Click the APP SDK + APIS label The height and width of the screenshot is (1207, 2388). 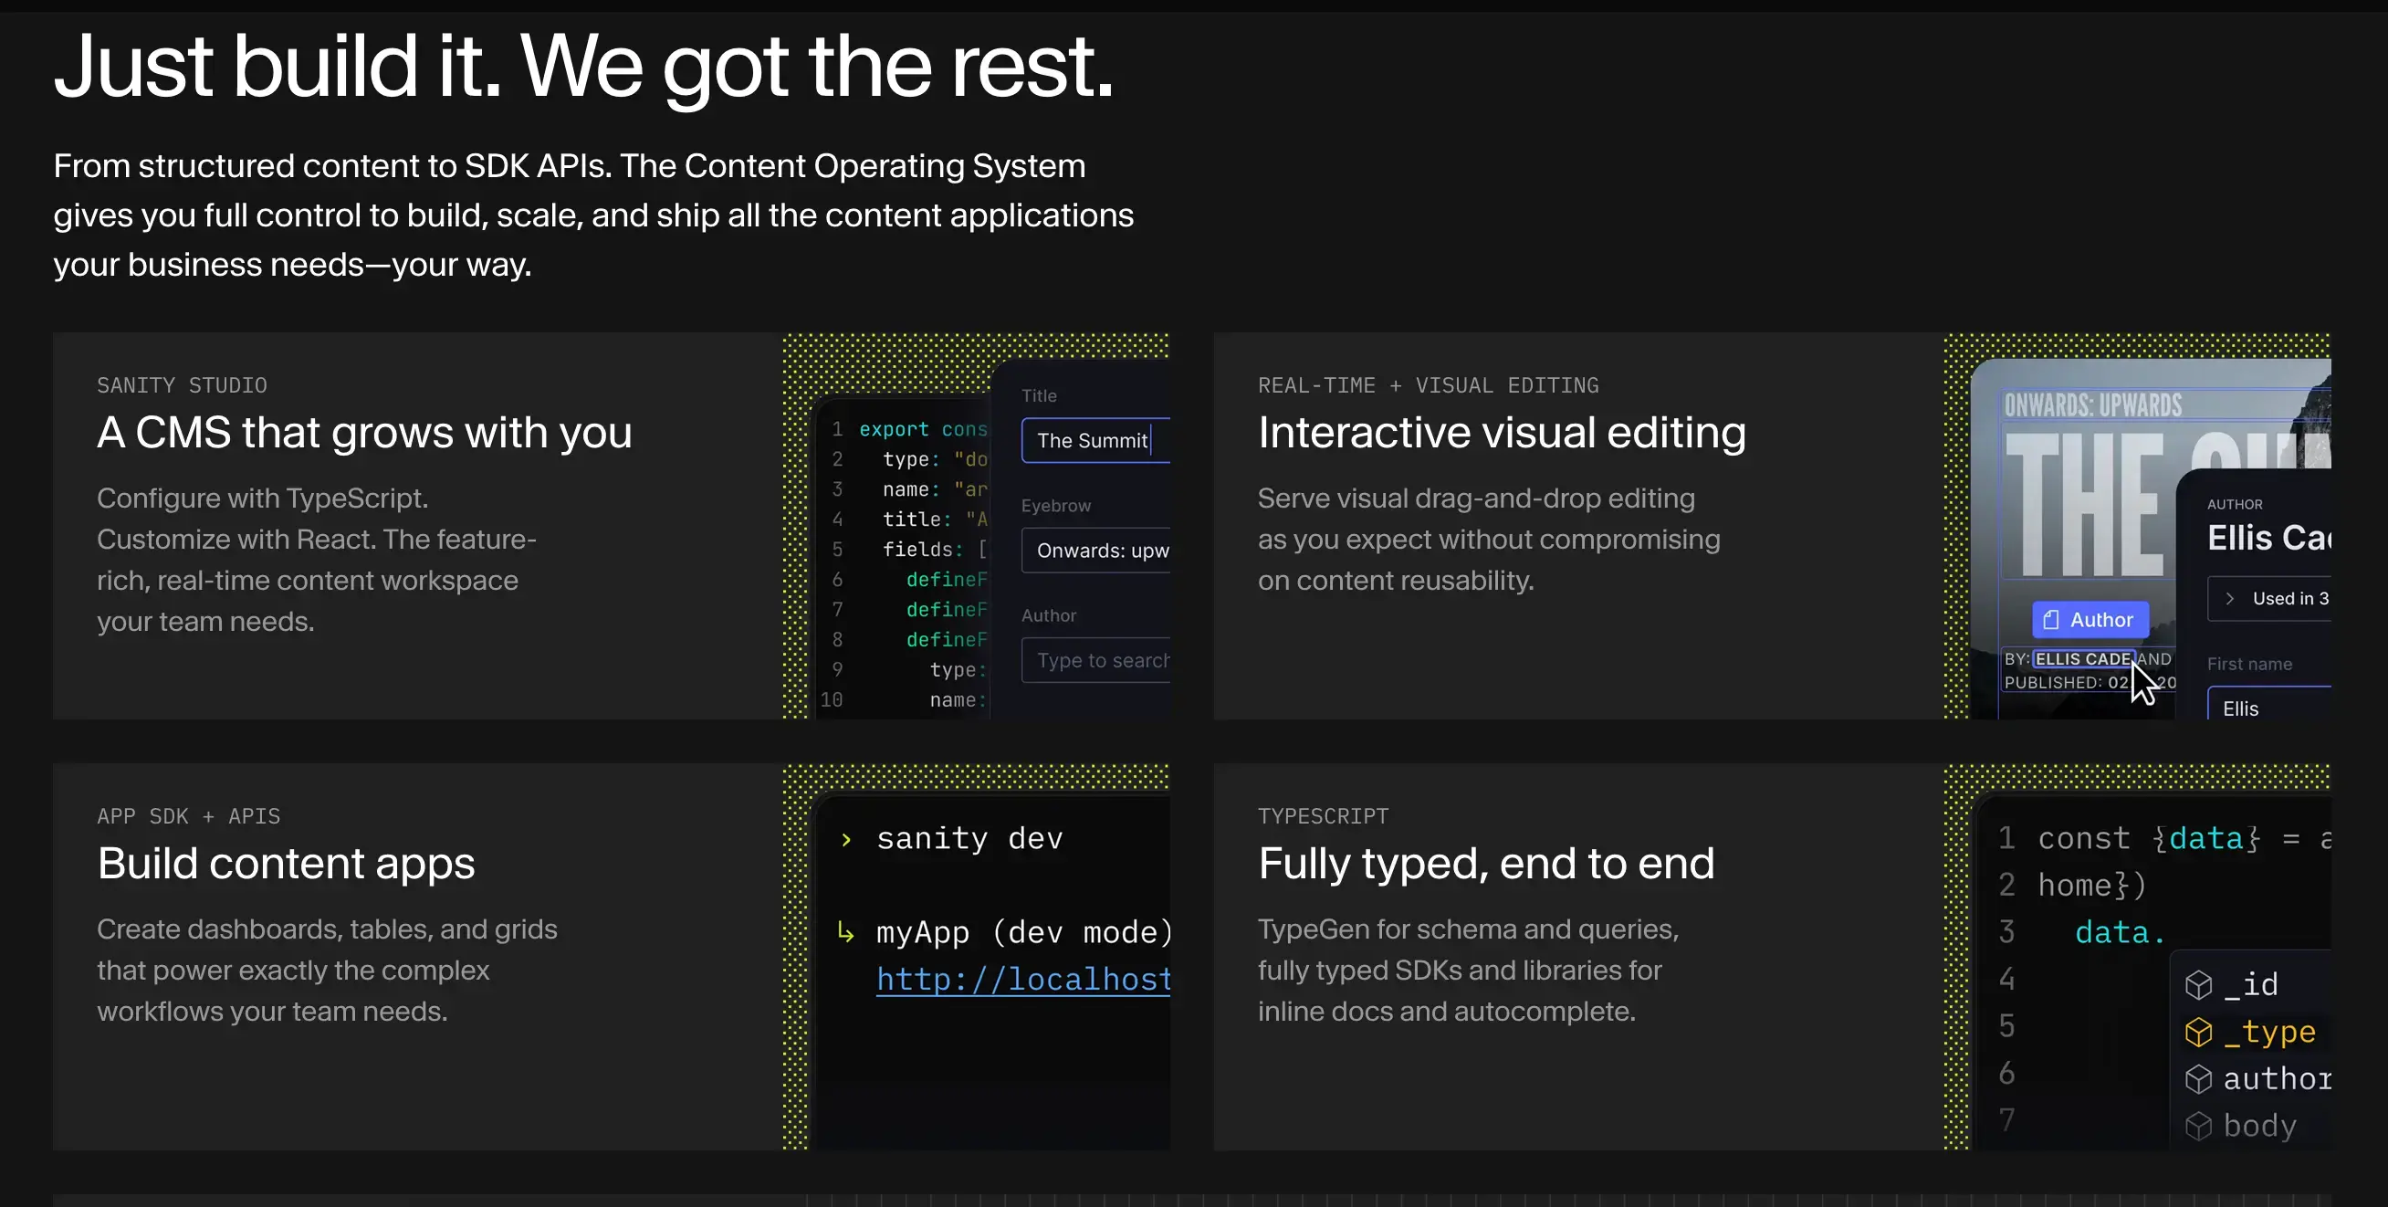pyautogui.click(x=188, y=816)
